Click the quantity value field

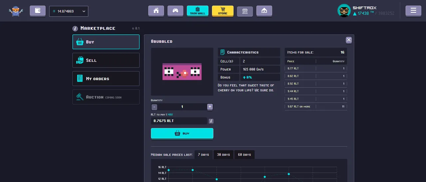pos(182,107)
